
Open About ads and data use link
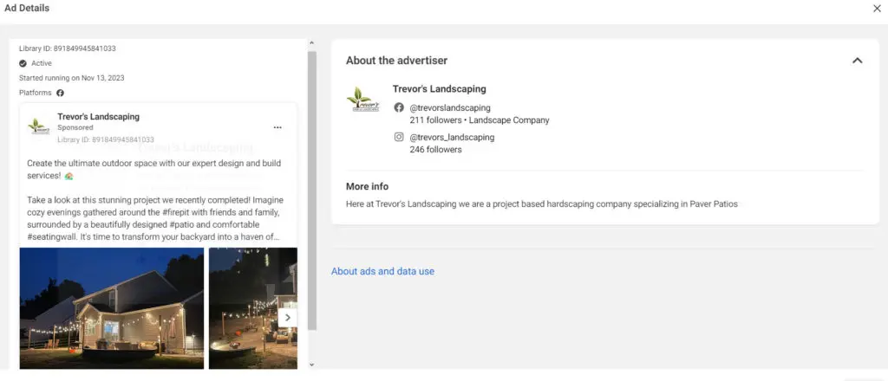[x=382, y=271]
